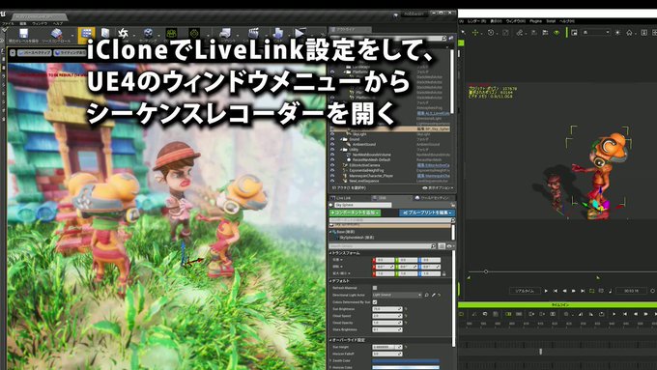Viewport: 657px width, 370px height.
Task: Select MannequinCharacter_Player in outliner
Action: pos(371,176)
